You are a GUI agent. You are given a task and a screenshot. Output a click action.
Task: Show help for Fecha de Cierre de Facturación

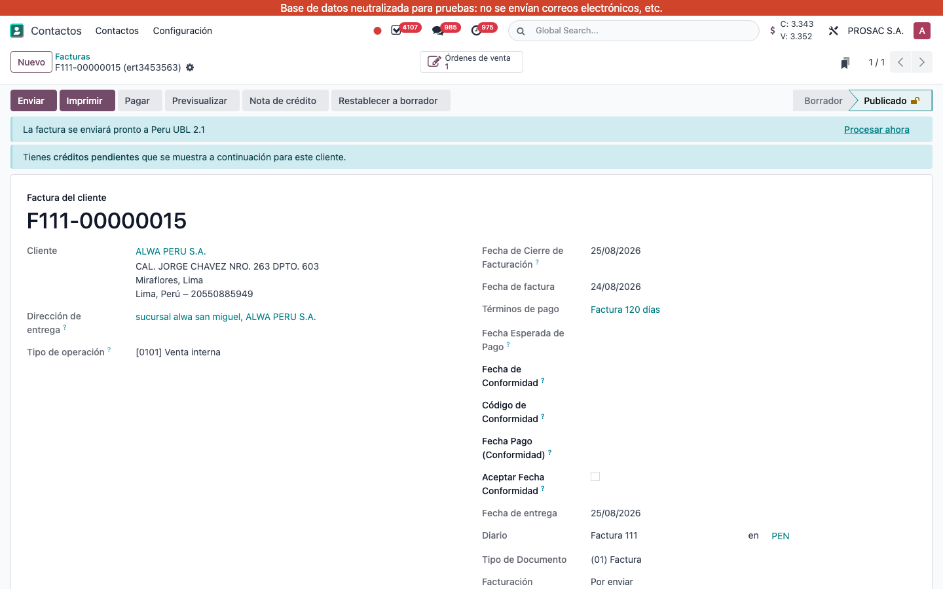(537, 262)
